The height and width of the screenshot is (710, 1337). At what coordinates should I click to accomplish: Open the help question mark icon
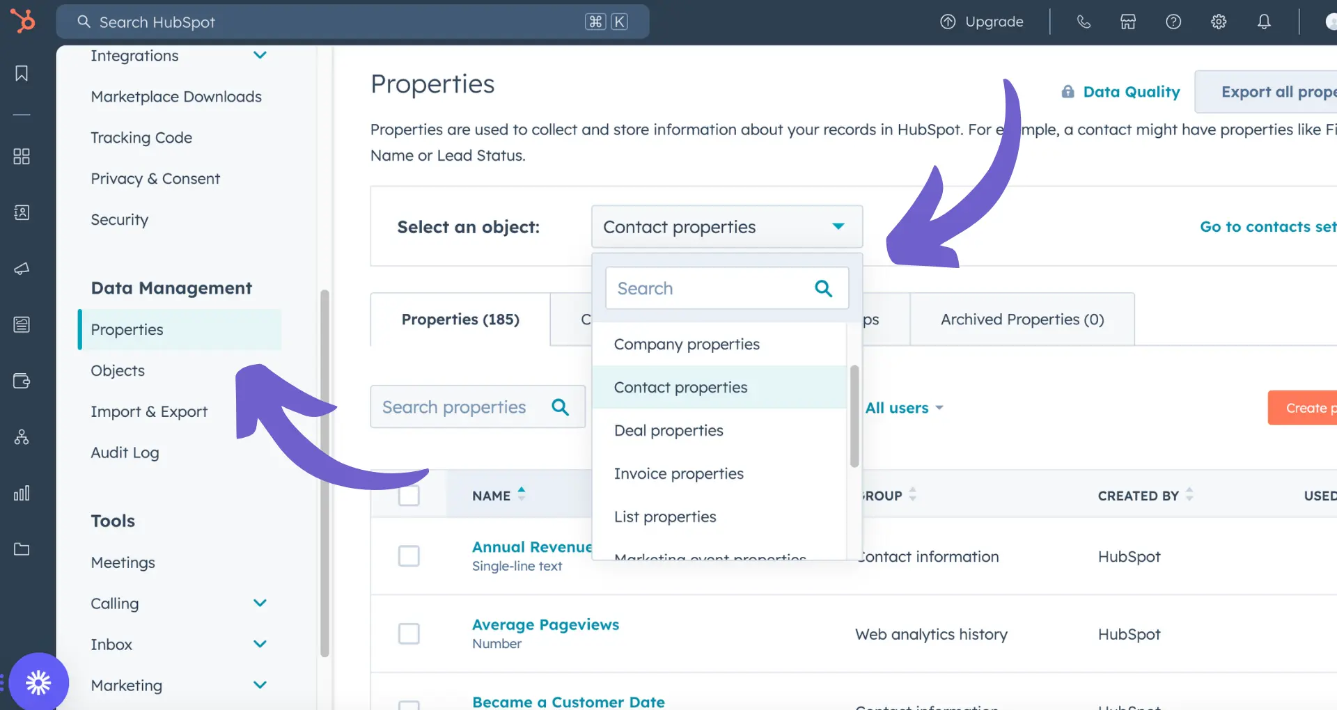[x=1173, y=22]
